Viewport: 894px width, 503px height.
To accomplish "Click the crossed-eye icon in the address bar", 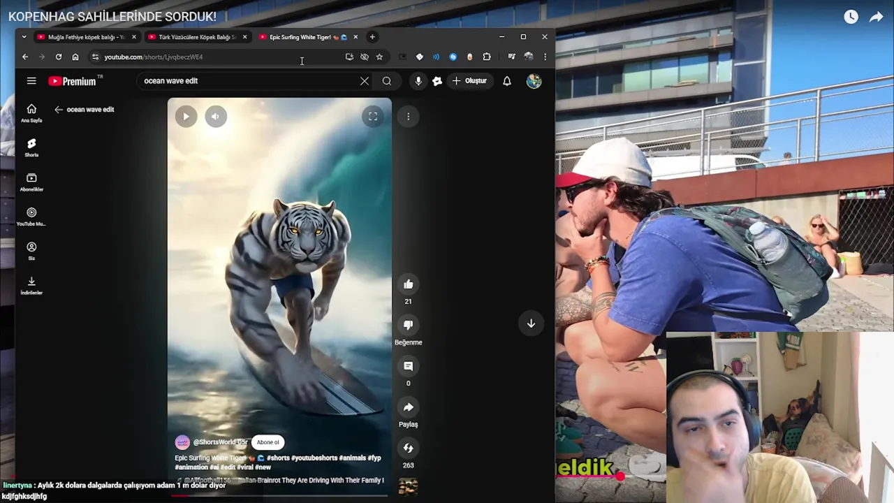I will pyautogui.click(x=365, y=57).
